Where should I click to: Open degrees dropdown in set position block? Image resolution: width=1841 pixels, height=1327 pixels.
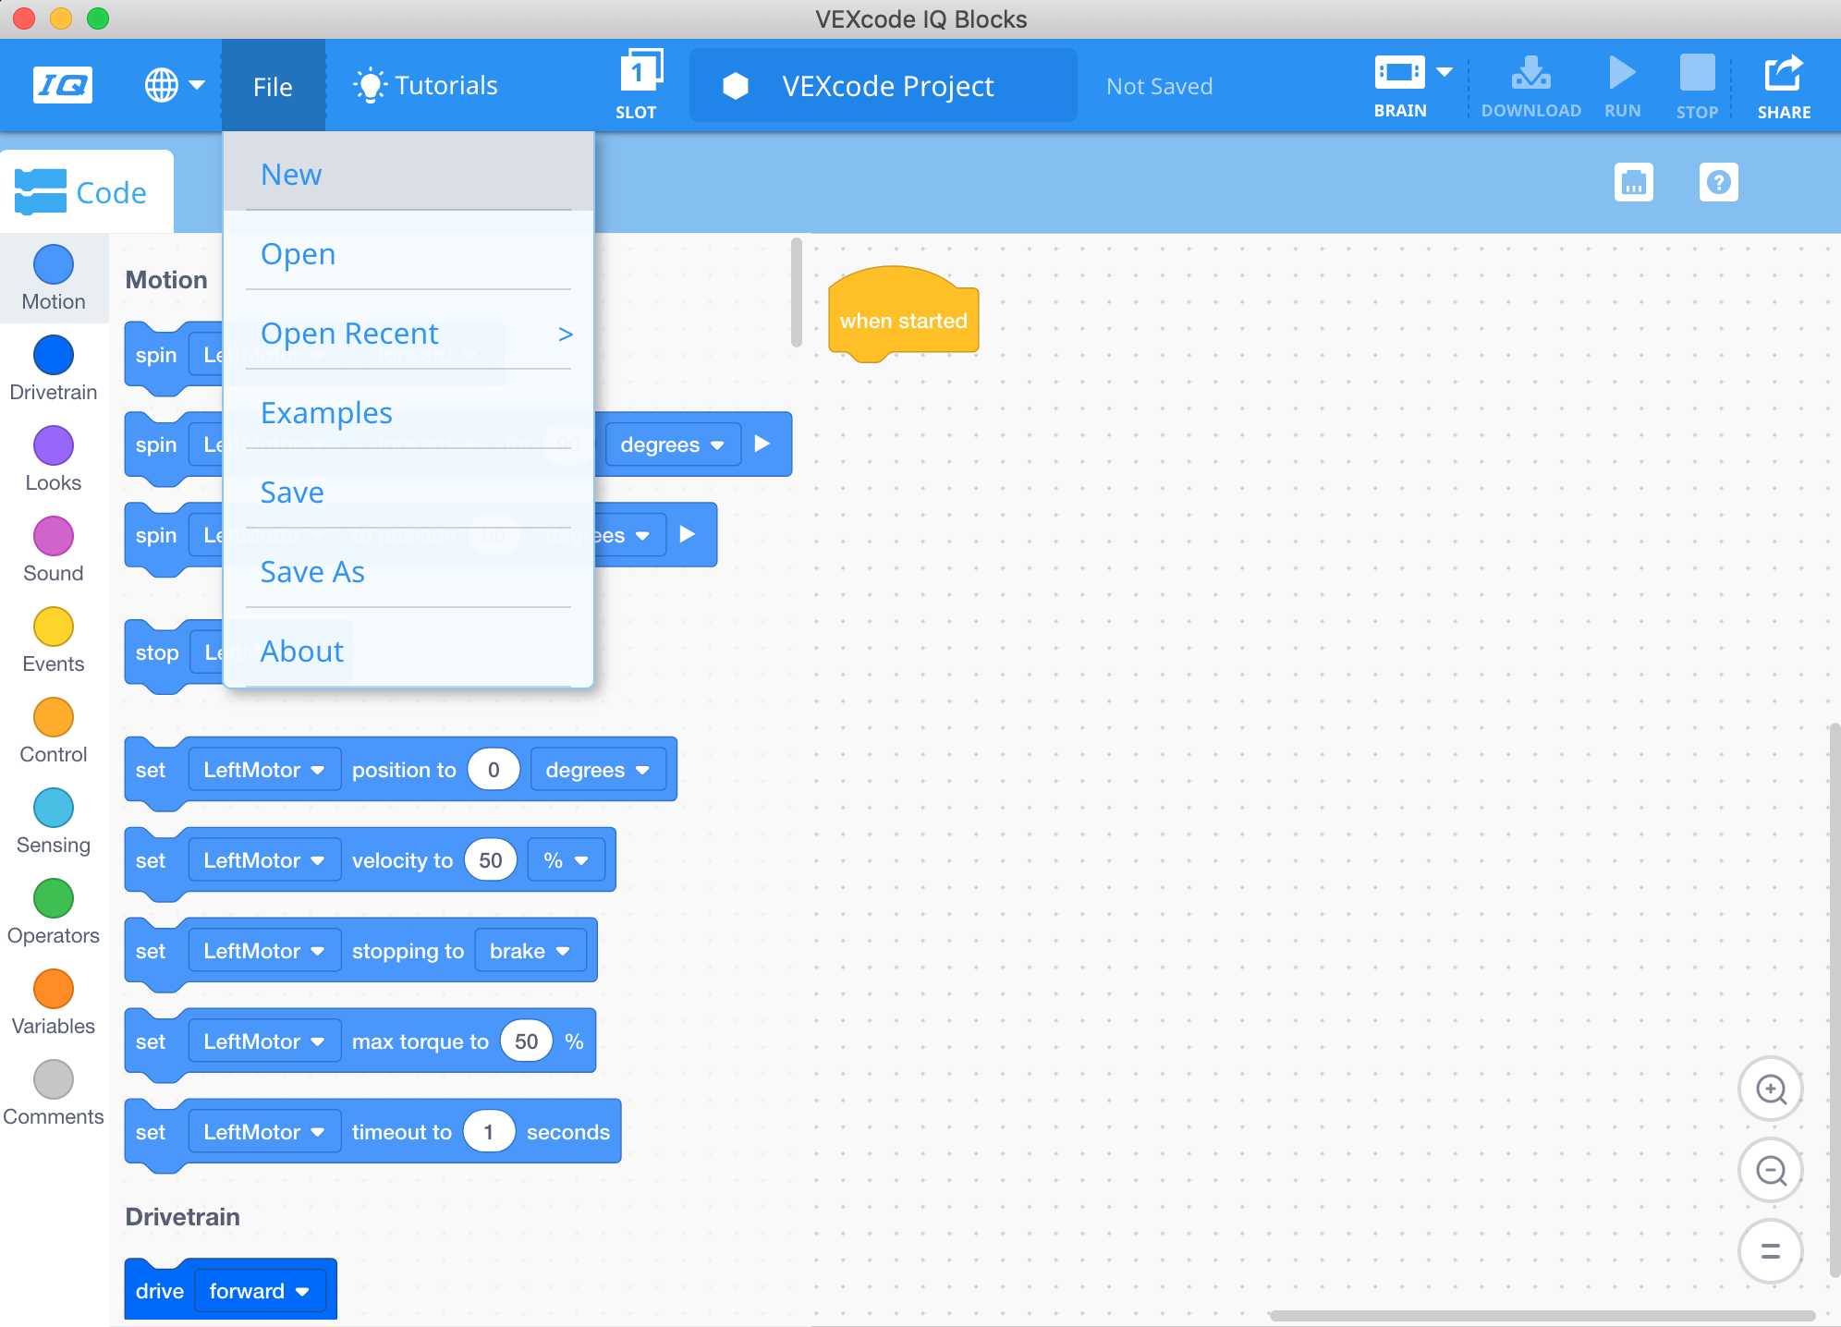click(x=598, y=770)
